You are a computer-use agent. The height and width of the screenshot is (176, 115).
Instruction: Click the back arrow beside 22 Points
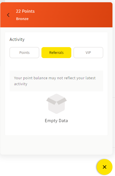8,15
